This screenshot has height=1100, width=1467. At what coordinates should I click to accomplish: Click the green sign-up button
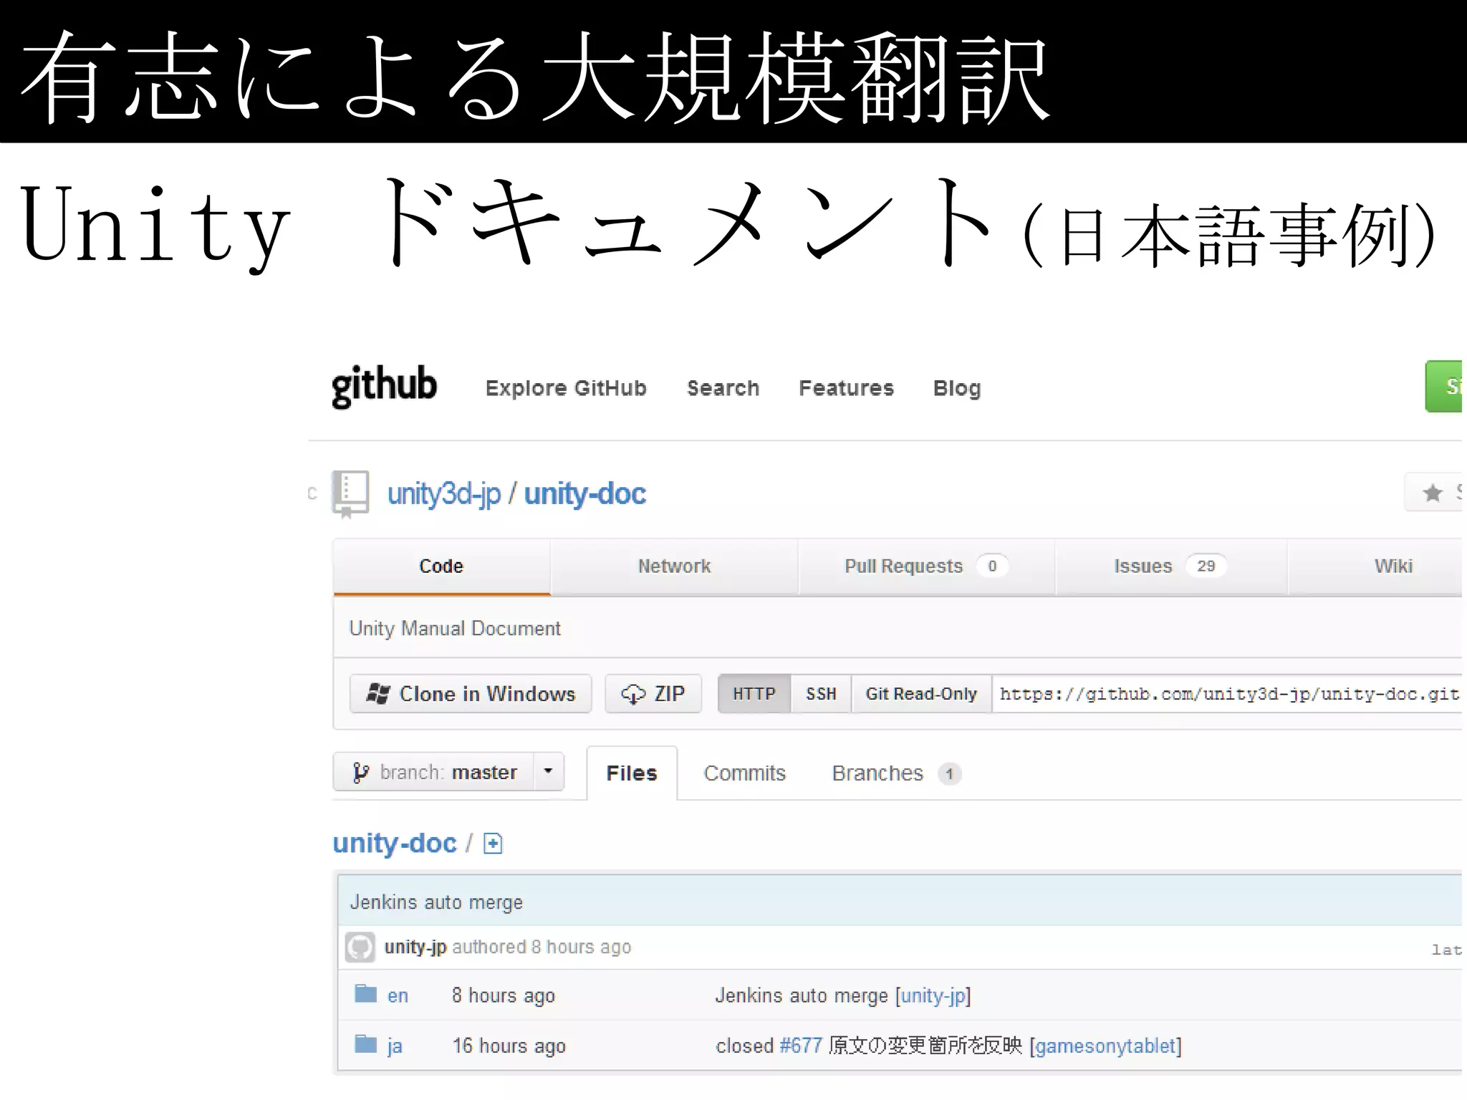click(x=1443, y=387)
